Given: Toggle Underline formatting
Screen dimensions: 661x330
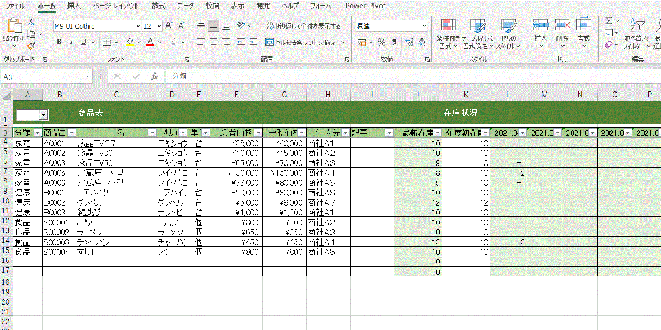Looking at the screenshot, I should click(83, 42).
